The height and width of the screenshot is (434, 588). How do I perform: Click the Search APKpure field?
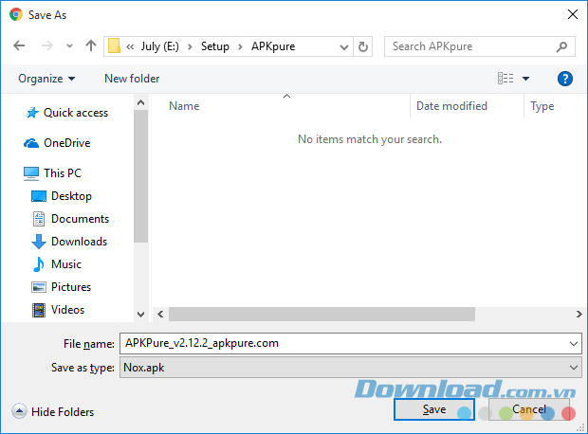coord(479,46)
